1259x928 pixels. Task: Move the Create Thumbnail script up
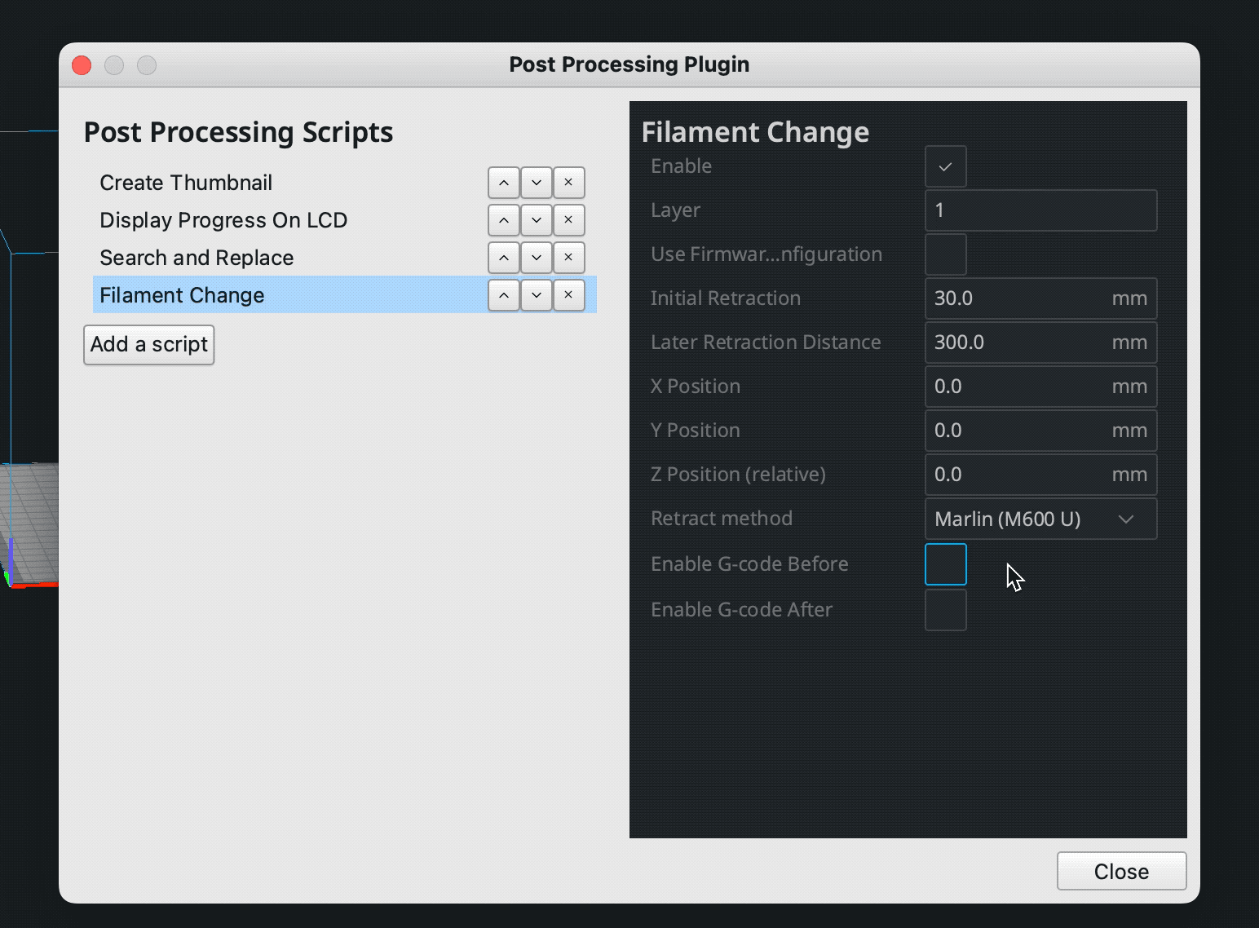[x=503, y=183]
